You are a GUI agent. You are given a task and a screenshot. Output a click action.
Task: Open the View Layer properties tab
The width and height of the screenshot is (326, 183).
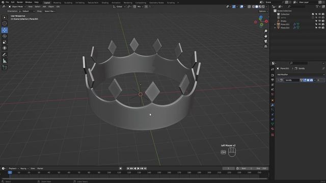[273, 85]
